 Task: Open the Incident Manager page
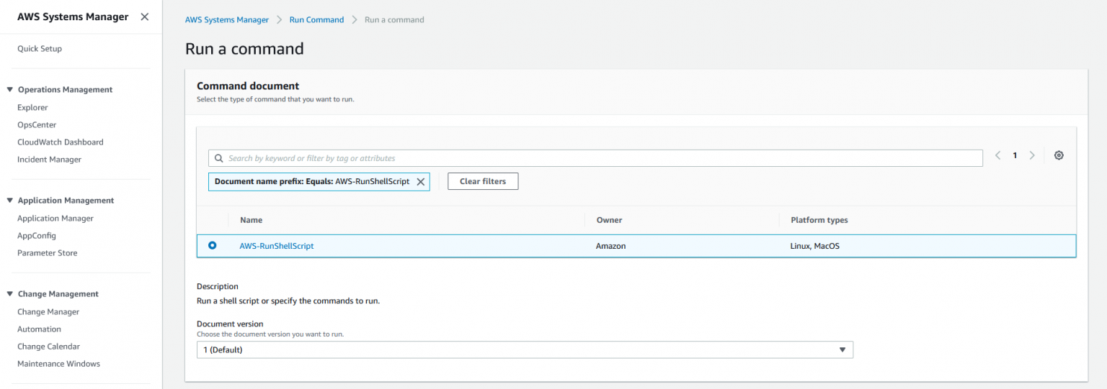point(49,160)
